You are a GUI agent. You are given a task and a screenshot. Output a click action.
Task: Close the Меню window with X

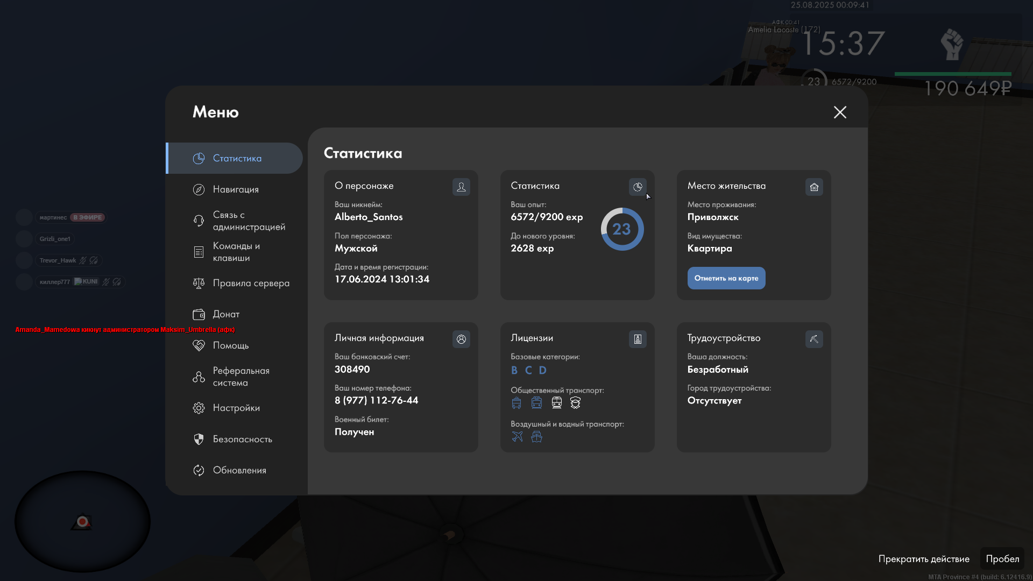[840, 112]
